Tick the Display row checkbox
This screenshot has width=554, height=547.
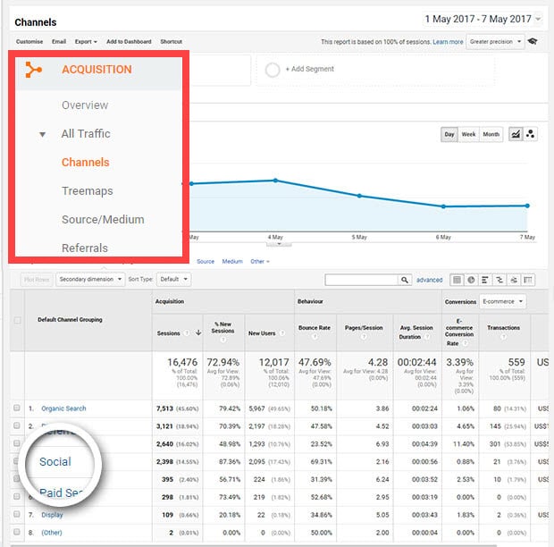click(x=17, y=515)
